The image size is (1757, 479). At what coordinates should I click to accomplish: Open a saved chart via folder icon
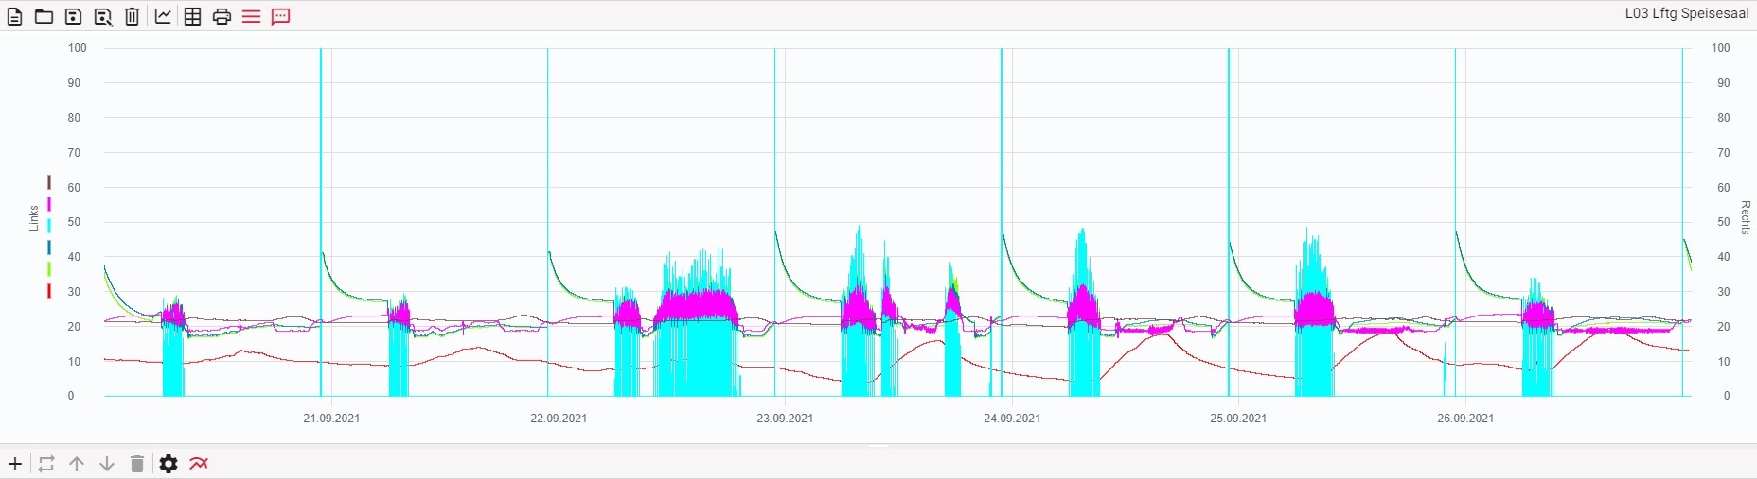[44, 16]
